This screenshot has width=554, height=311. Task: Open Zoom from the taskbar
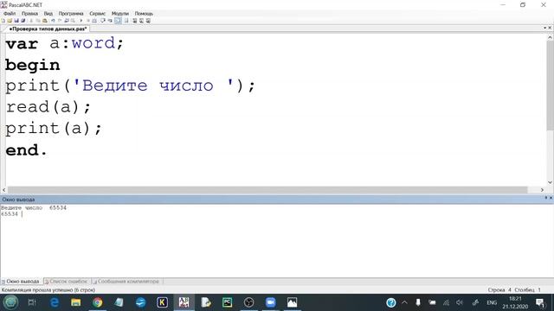[271, 302]
